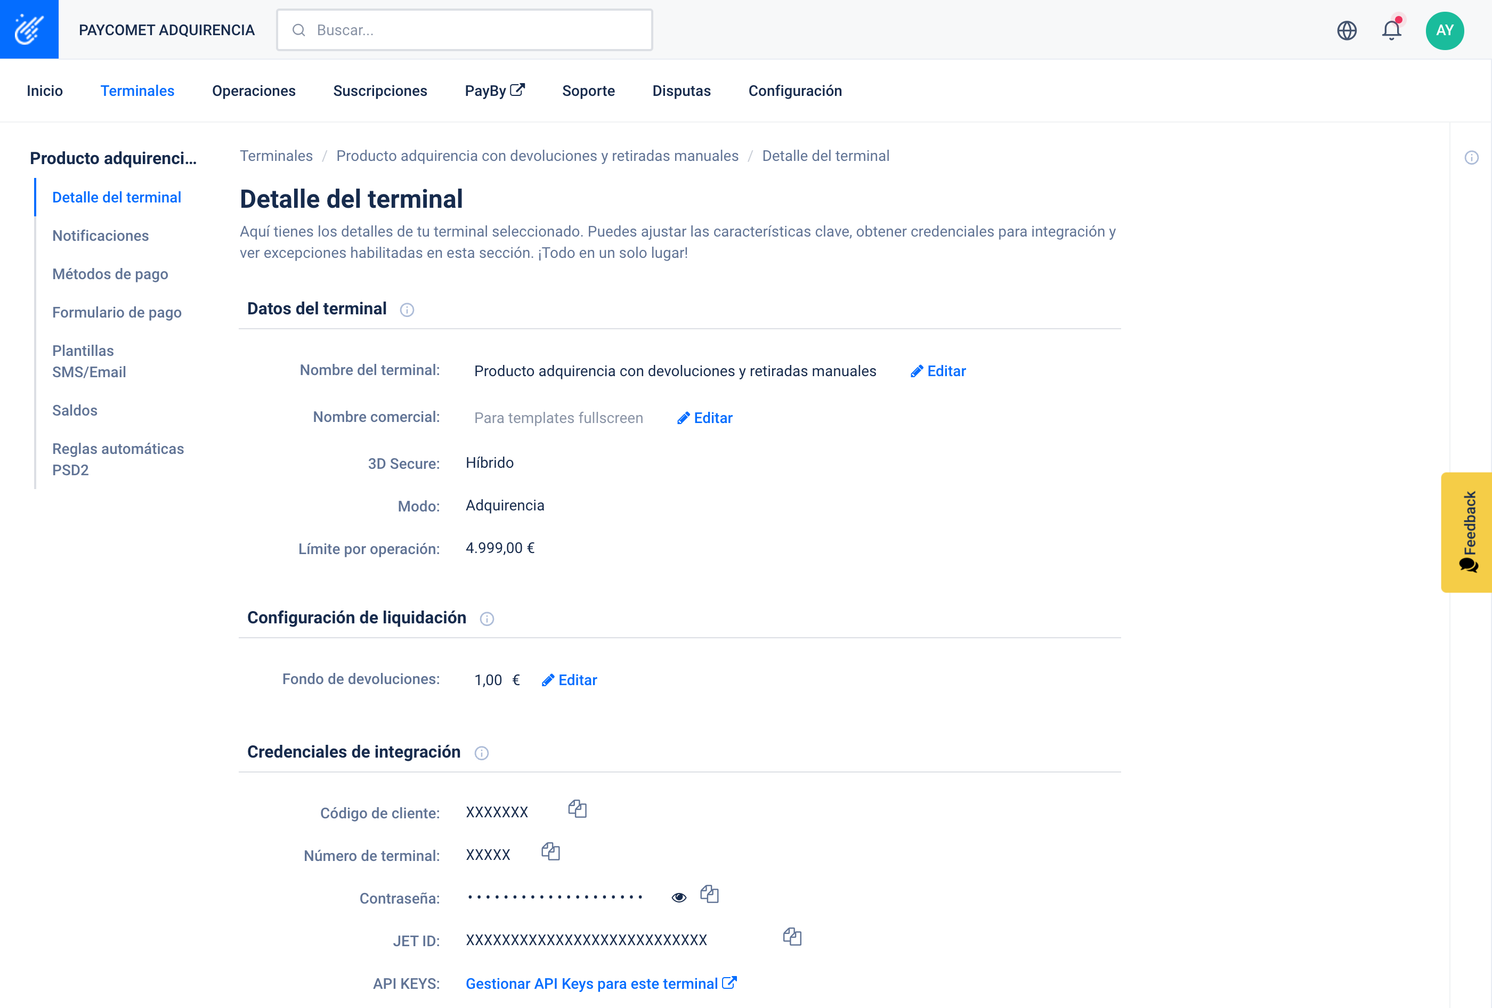The width and height of the screenshot is (1492, 1008).
Task: Open the Feedback side tab
Action: click(x=1466, y=532)
